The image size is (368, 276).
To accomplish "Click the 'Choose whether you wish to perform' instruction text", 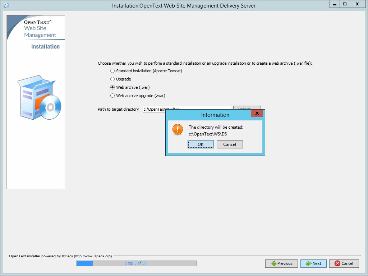I will (x=205, y=63).
